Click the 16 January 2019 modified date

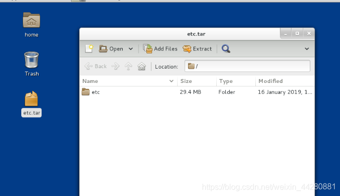285,92
